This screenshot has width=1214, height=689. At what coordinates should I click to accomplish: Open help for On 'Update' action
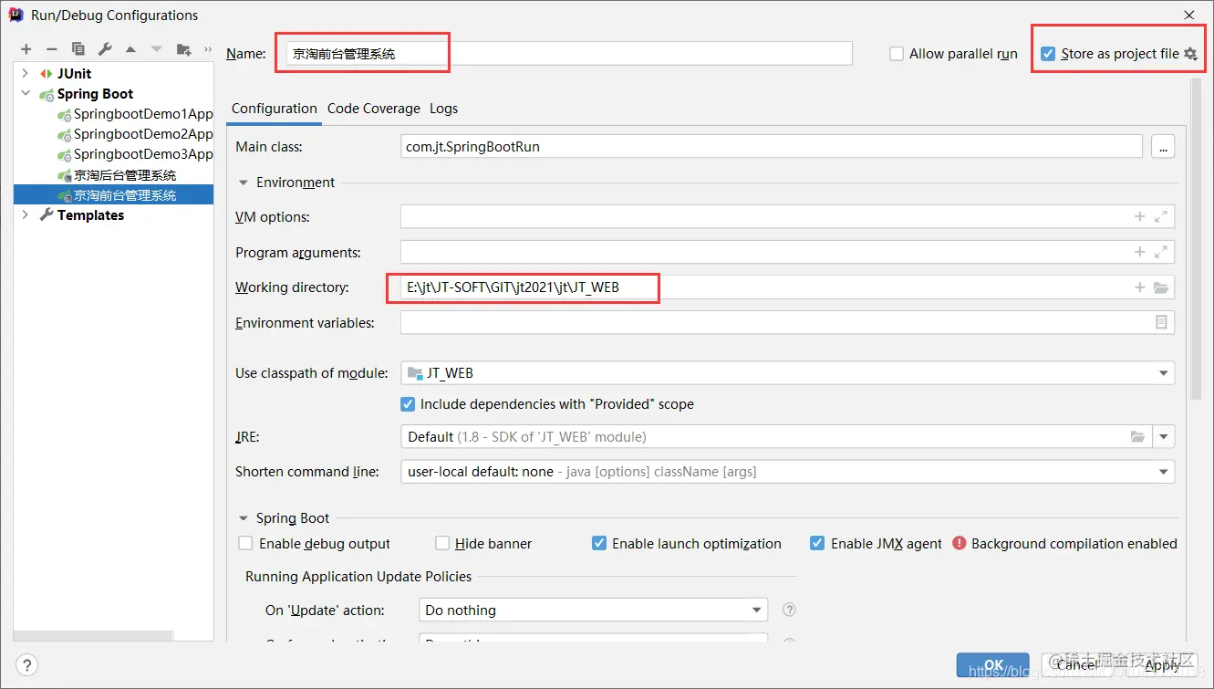point(790,610)
